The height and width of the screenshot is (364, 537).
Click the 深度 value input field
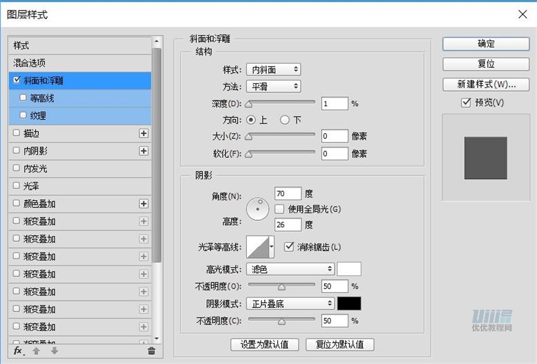point(335,104)
